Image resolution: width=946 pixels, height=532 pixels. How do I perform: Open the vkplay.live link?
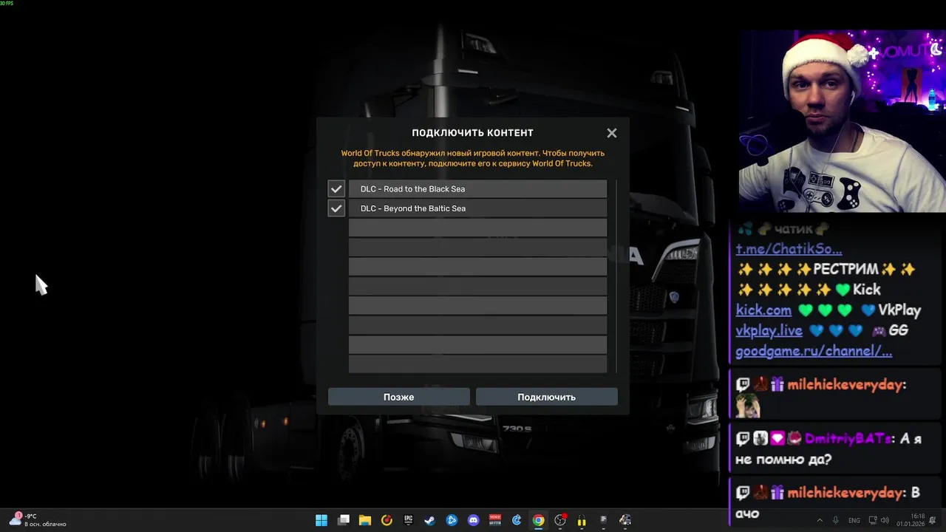coord(769,330)
